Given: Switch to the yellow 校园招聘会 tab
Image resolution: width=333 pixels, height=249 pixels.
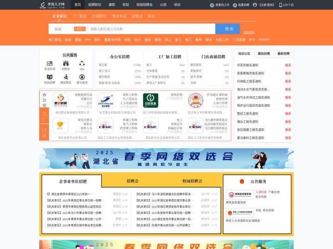Looking at the screenshot, I should [x=192, y=181].
